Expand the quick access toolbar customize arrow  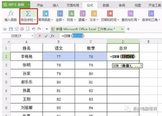[47, 29]
